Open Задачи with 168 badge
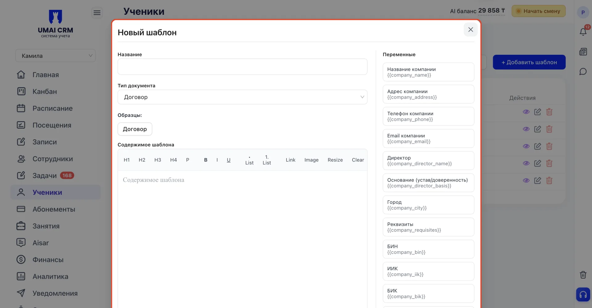The image size is (592, 308). [55, 176]
